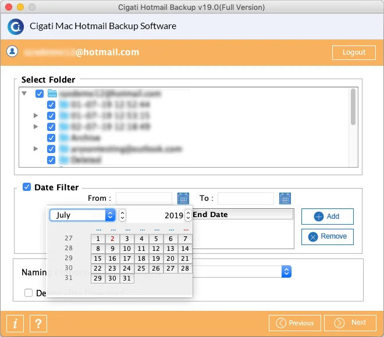Go back with the Previous button
384x337 pixels.
point(294,323)
